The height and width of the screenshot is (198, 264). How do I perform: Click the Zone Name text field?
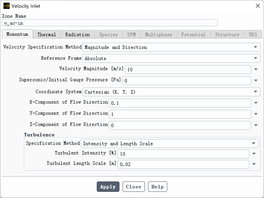110,23
